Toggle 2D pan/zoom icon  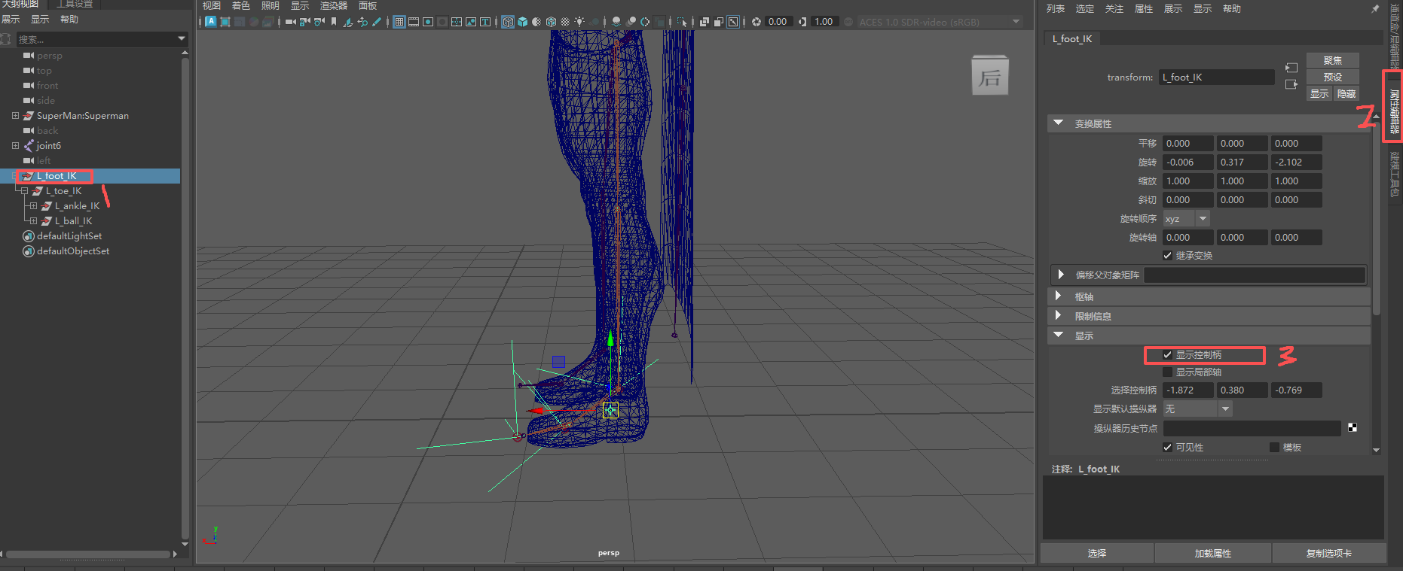click(362, 22)
